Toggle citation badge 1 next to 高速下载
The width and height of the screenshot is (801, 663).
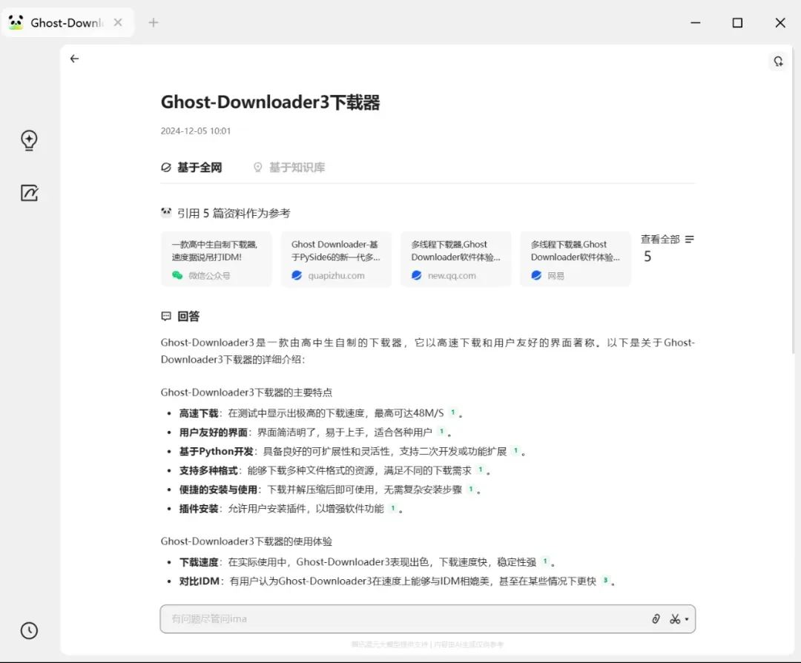tap(453, 411)
